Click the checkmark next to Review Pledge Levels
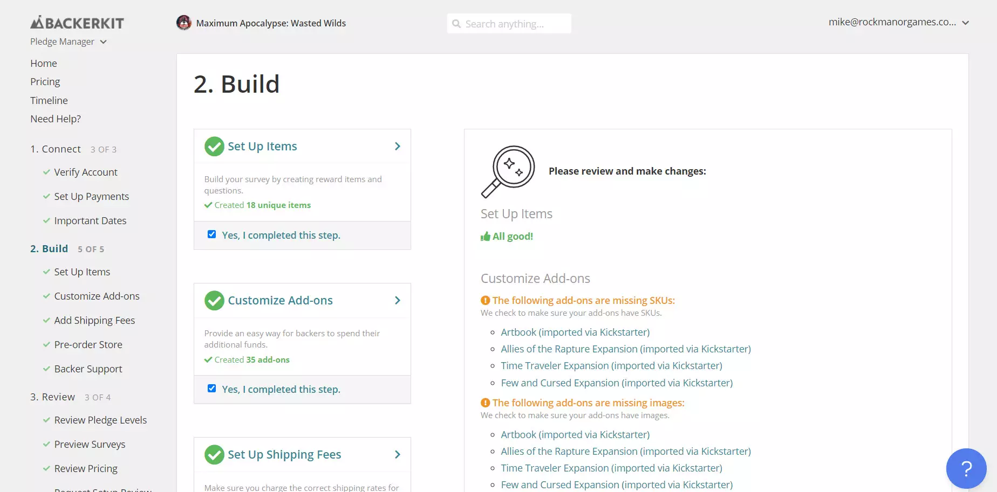The width and height of the screenshot is (997, 492). pyautogui.click(x=46, y=420)
